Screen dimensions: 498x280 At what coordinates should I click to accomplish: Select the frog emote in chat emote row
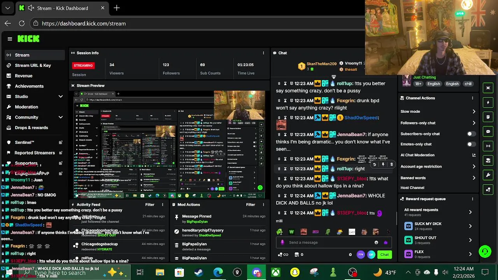279,232
